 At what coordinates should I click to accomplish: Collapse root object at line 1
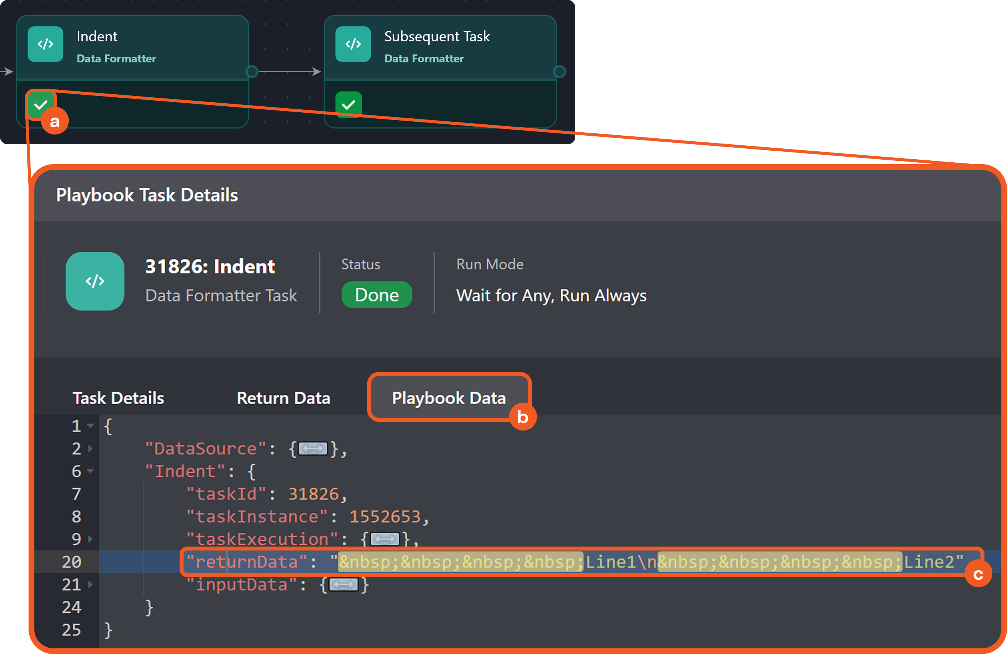pyautogui.click(x=90, y=426)
